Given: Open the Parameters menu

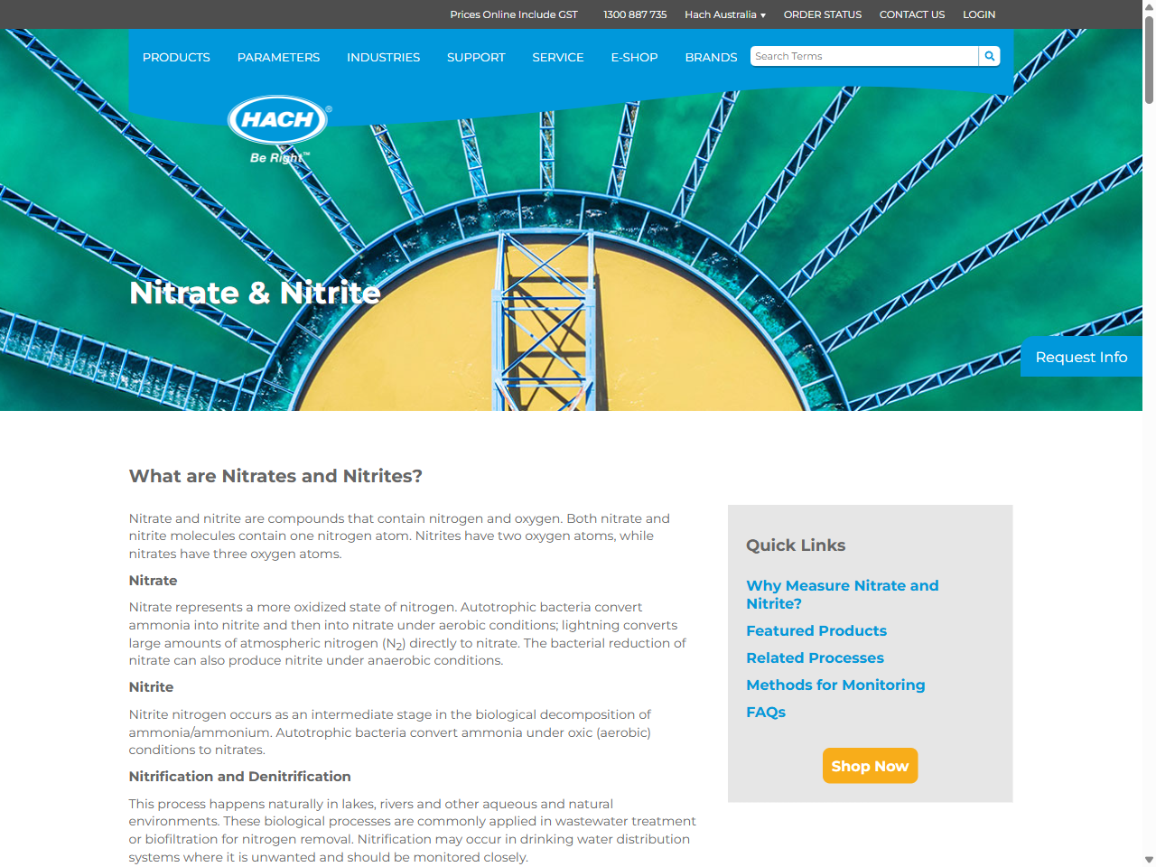Looking at the screenshot, I should click(x=278, y=57).
